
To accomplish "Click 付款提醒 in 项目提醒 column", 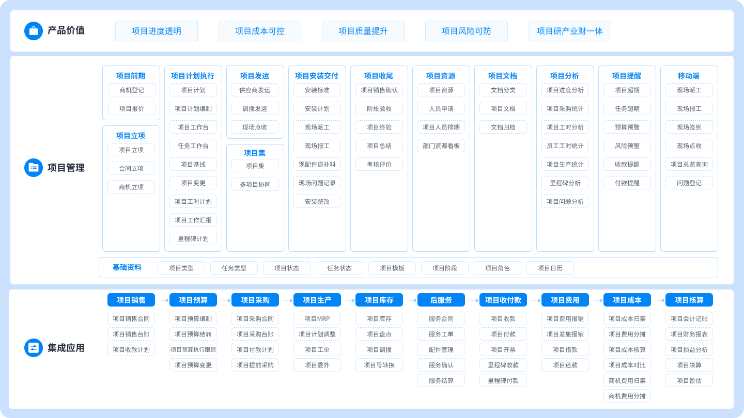I will pyautogui.click(x=627, y=183).
